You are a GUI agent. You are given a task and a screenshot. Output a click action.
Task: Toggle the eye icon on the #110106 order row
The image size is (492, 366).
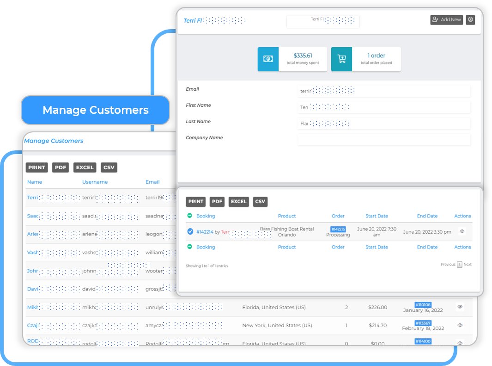[460, 307]
